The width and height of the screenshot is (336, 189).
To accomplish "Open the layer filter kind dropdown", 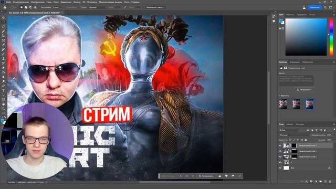I will point(289,130).
